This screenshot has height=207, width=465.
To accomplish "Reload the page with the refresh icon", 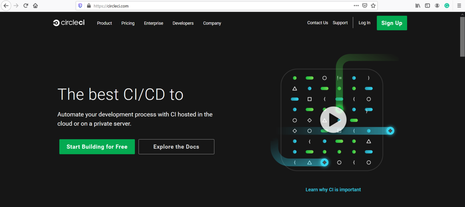I will point(26,6).
